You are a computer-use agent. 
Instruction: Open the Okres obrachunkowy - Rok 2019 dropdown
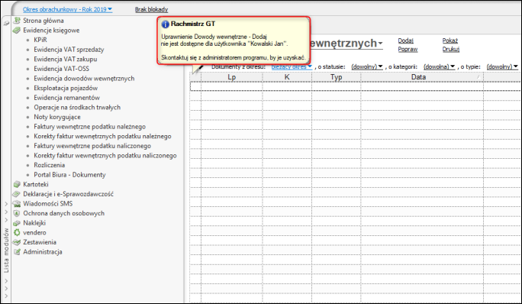pyautogui.click(x=68, y=9)
